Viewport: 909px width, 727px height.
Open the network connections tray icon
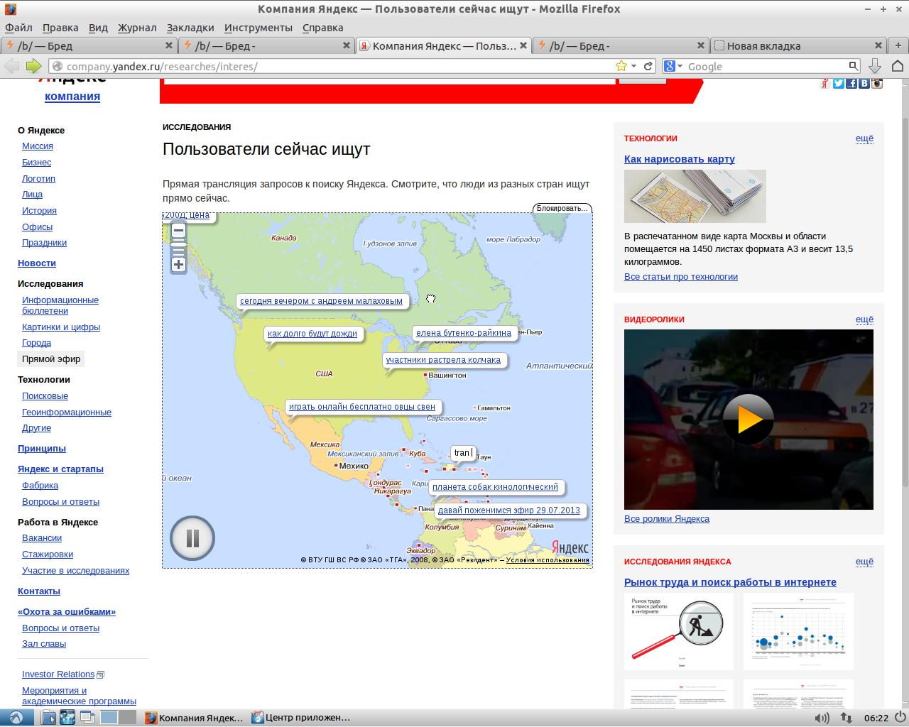[846, 718]
